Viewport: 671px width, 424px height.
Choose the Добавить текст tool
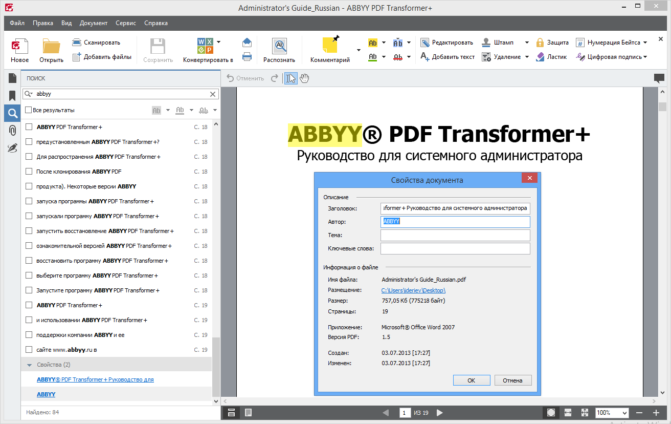click(x=448, y=57)
